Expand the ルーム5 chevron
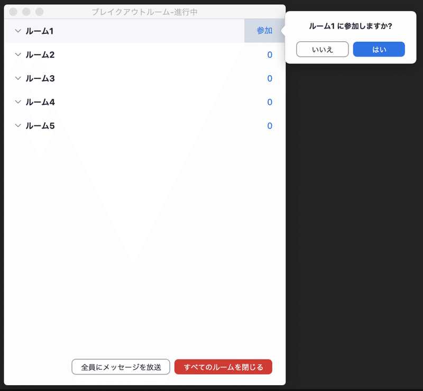Image resolution: width=423 pixels, height=391 pixels. tap(18, 125)
